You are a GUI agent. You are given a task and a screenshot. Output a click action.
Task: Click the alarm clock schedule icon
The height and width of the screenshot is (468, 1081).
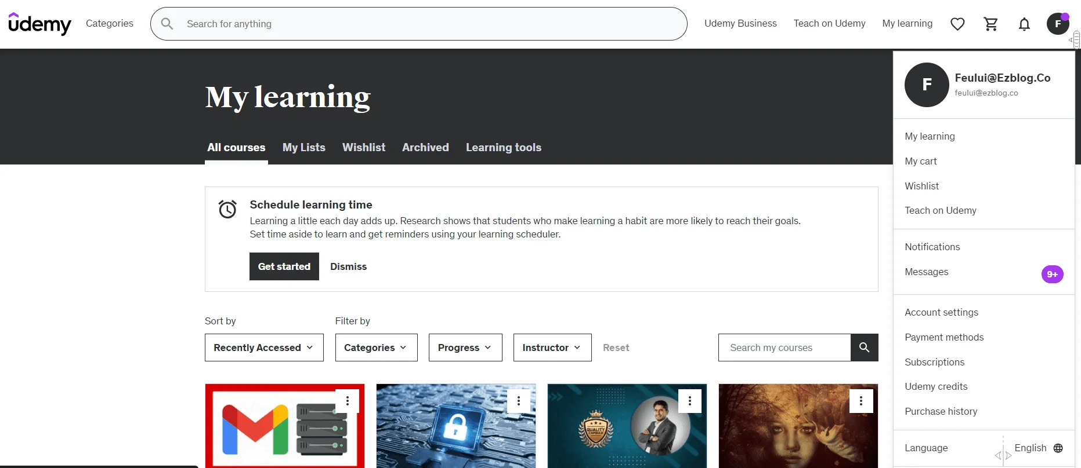pyautogui.click(x=227, y=209)
